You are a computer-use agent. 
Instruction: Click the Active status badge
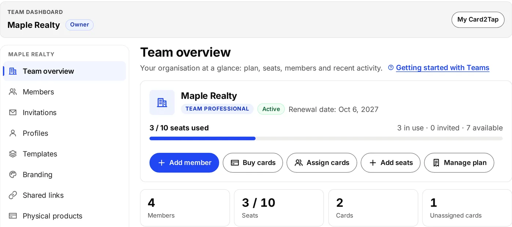271,109
